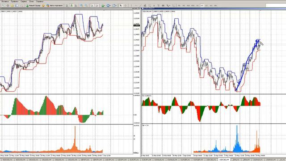This screenshot has width=286, height=161.
Task: Switch timeframe to M15
Action: click(188, 6)
